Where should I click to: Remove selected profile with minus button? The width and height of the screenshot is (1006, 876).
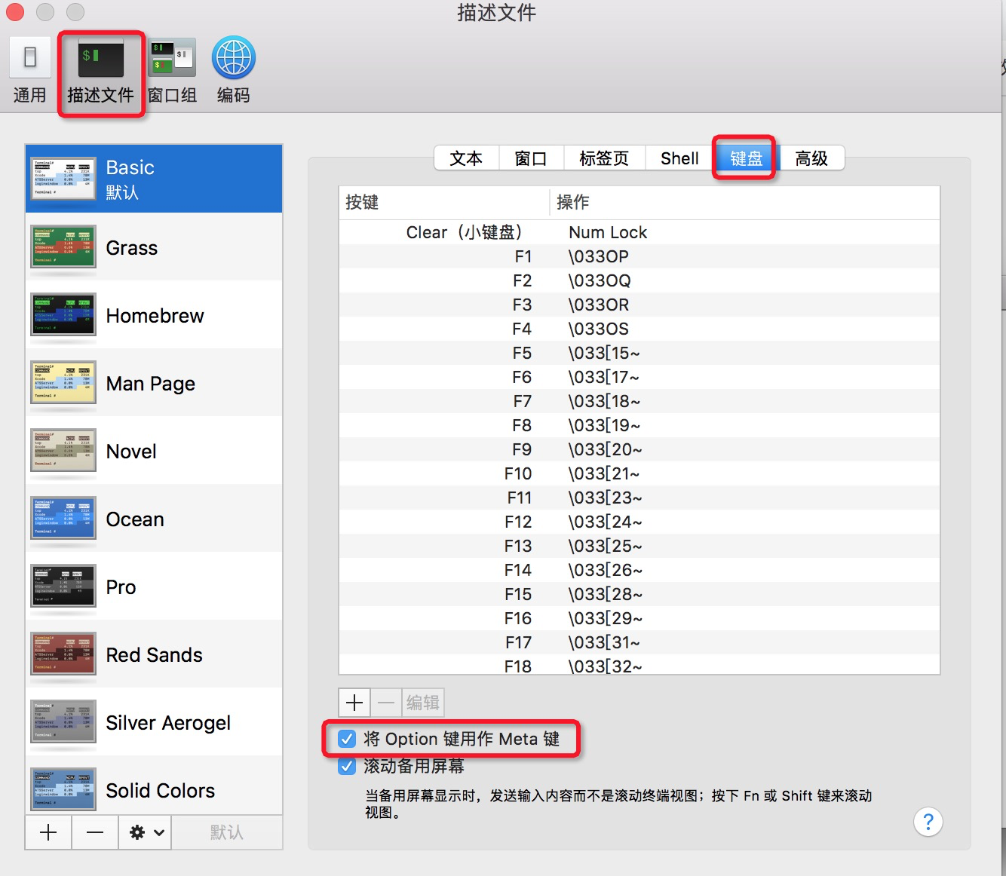coord(95,832)
